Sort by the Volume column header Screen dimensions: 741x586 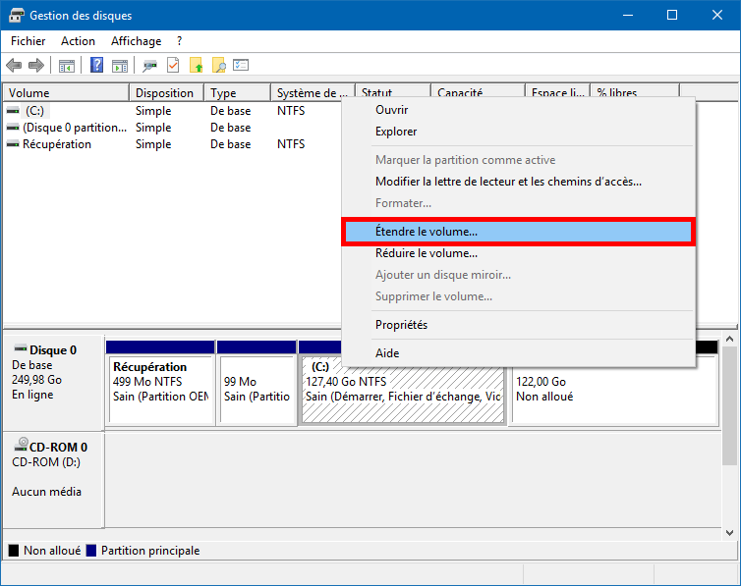coord(66,93)
